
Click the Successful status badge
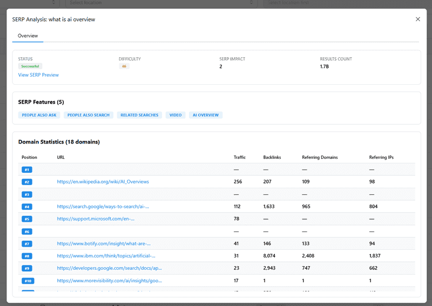pos(30,66)
